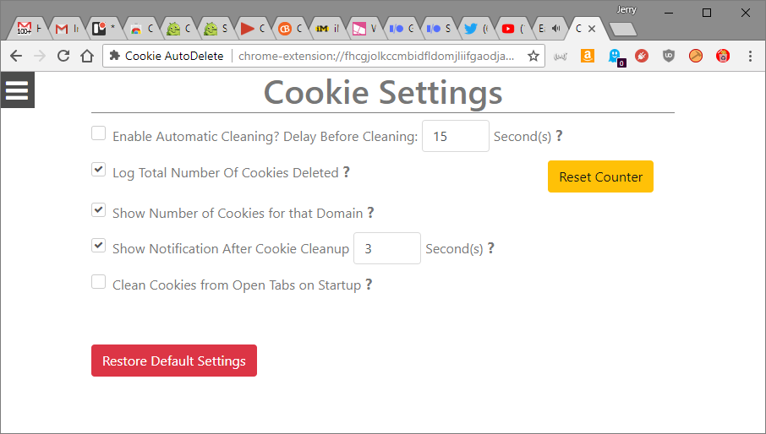Open the uBlock Origin extension
This screenshot has height=434, width=766.
669,56
